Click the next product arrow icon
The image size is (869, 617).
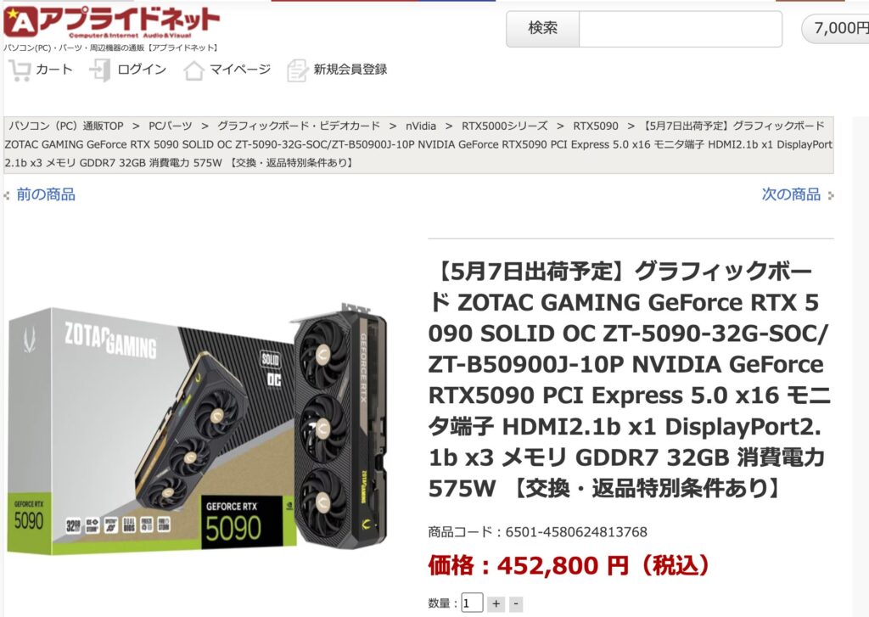(830, 195)
